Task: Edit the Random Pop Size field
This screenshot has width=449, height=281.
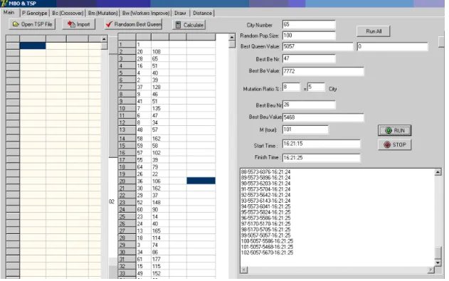Action: coord(309,36)
